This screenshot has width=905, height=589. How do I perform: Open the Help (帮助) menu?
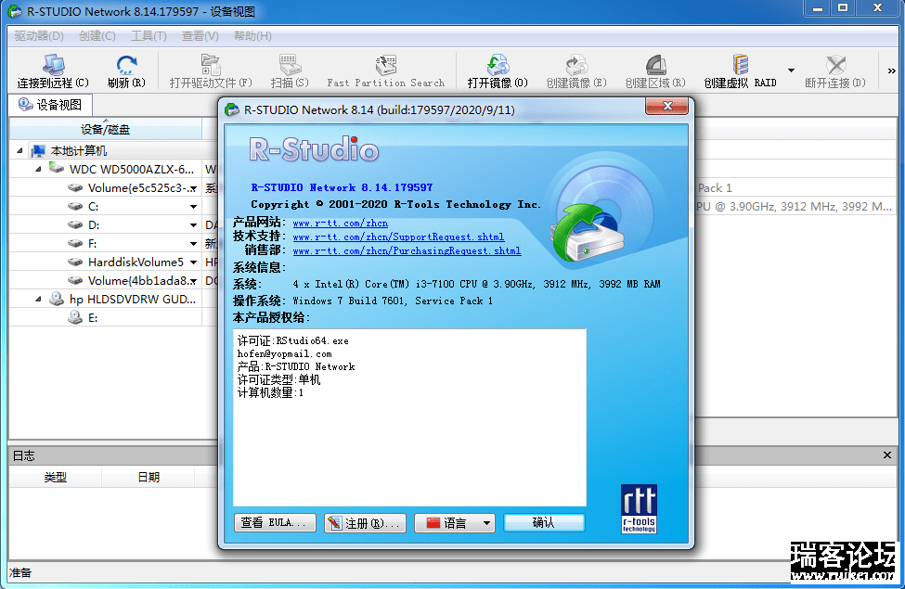point(252,36)
